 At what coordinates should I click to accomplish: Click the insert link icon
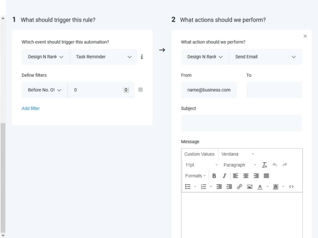(x=239, y=187)
